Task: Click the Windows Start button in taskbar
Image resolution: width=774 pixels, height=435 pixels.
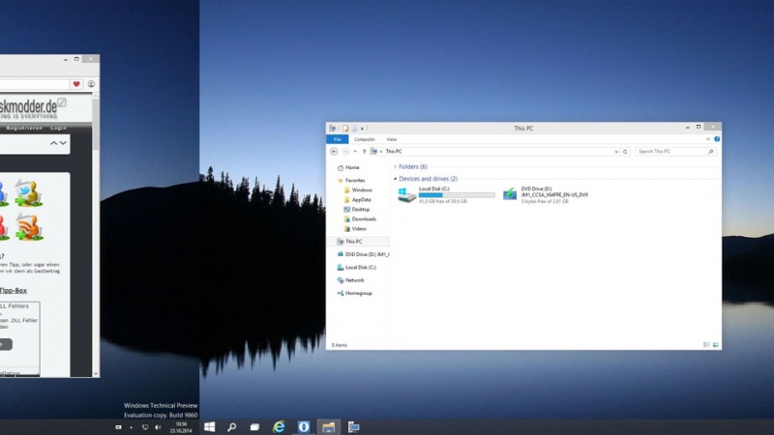Action: (207, 426)
